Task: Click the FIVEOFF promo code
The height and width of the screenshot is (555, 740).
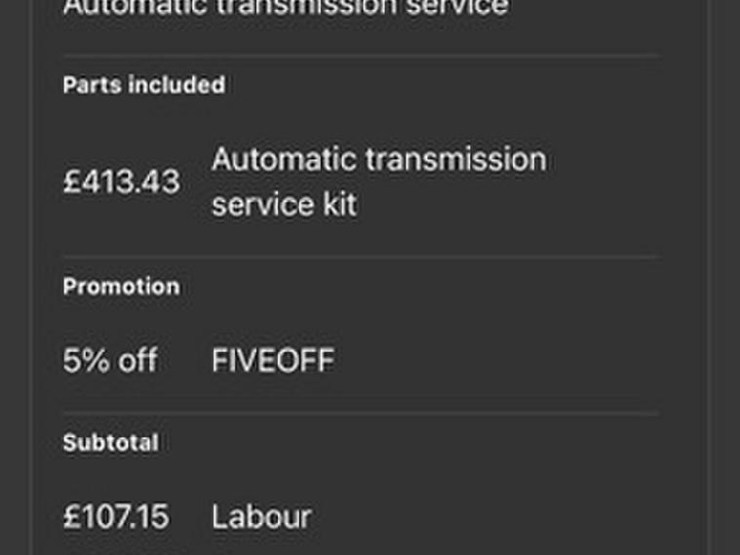Action: tap(272, 361)
